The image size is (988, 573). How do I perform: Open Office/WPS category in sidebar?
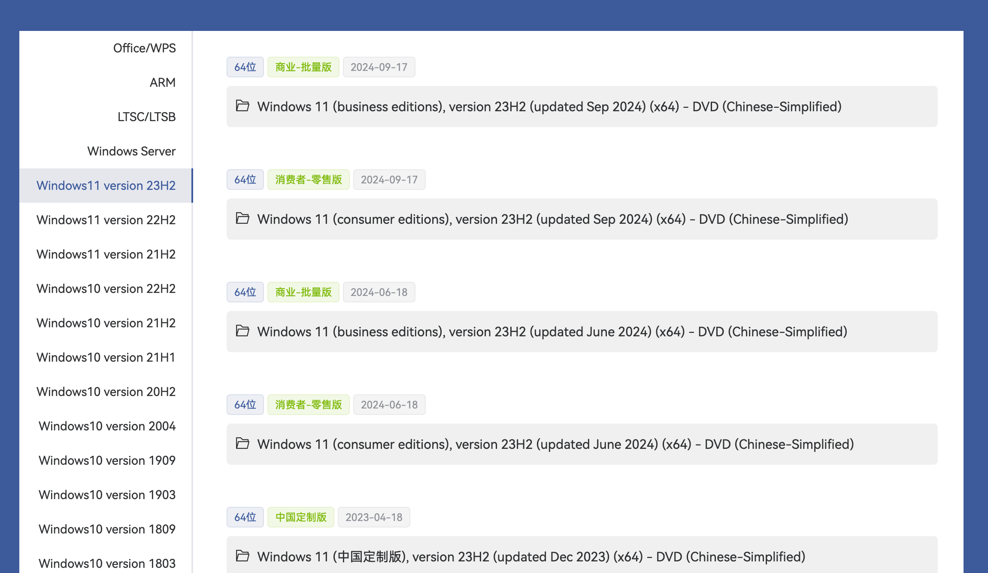point(144,48)
